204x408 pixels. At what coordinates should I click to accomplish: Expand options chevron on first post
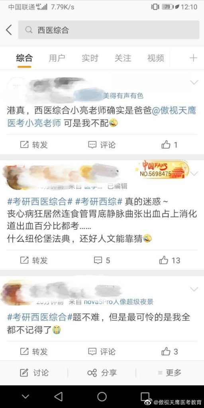click(194, 82)
